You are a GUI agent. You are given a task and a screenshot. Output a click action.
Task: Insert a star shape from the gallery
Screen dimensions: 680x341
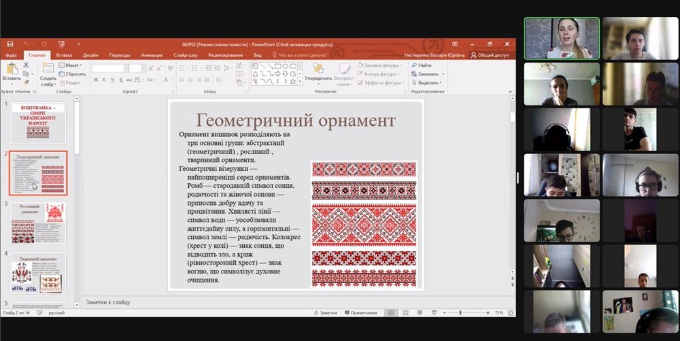coord(293,81)
